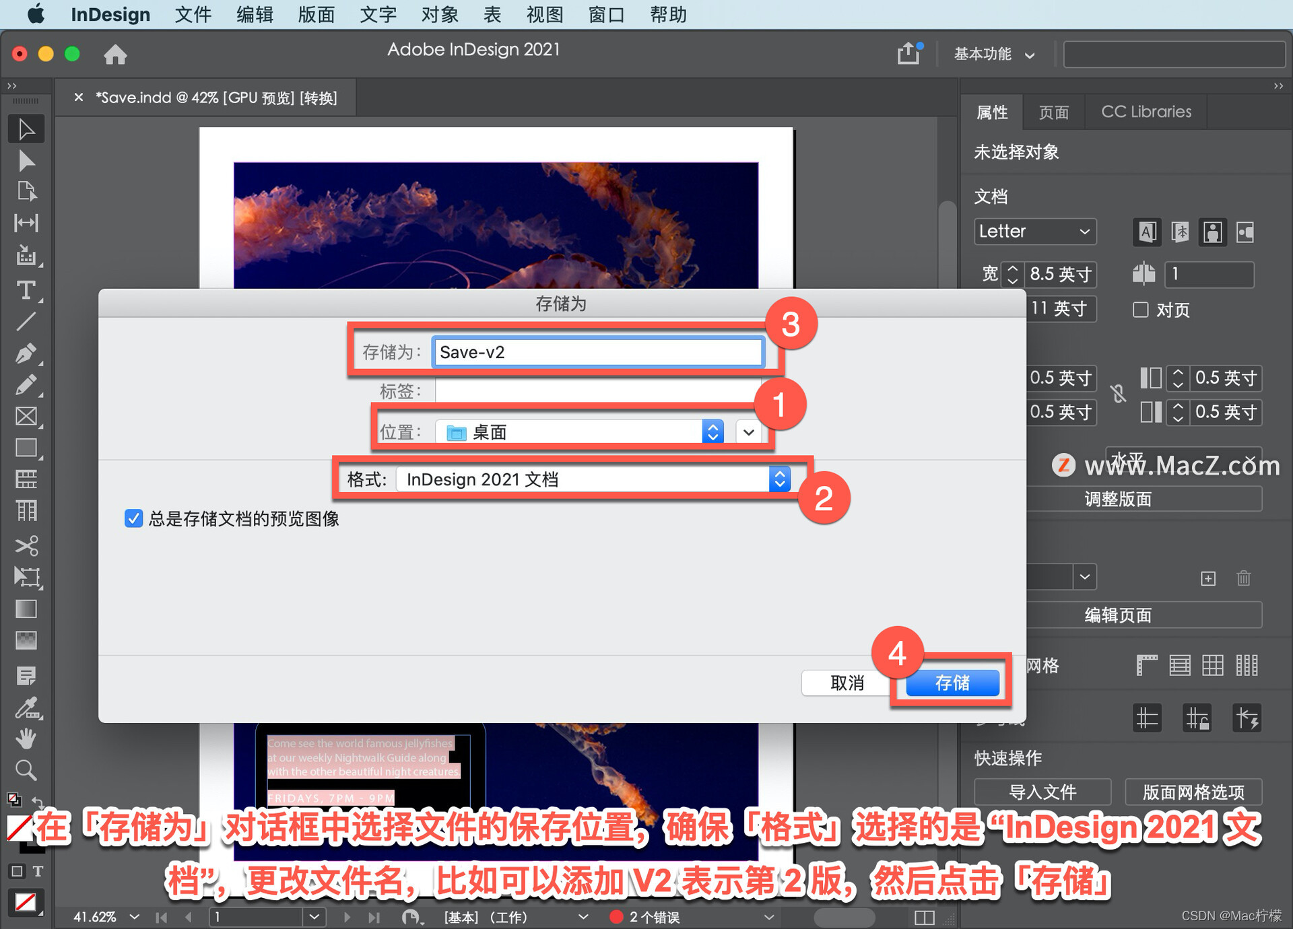Enable the 对页 facing pages checkbox

pos(1140,310)
